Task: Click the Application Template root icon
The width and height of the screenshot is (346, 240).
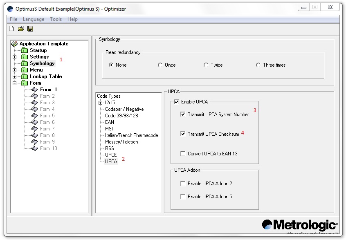Action: [x=14, y=44]
